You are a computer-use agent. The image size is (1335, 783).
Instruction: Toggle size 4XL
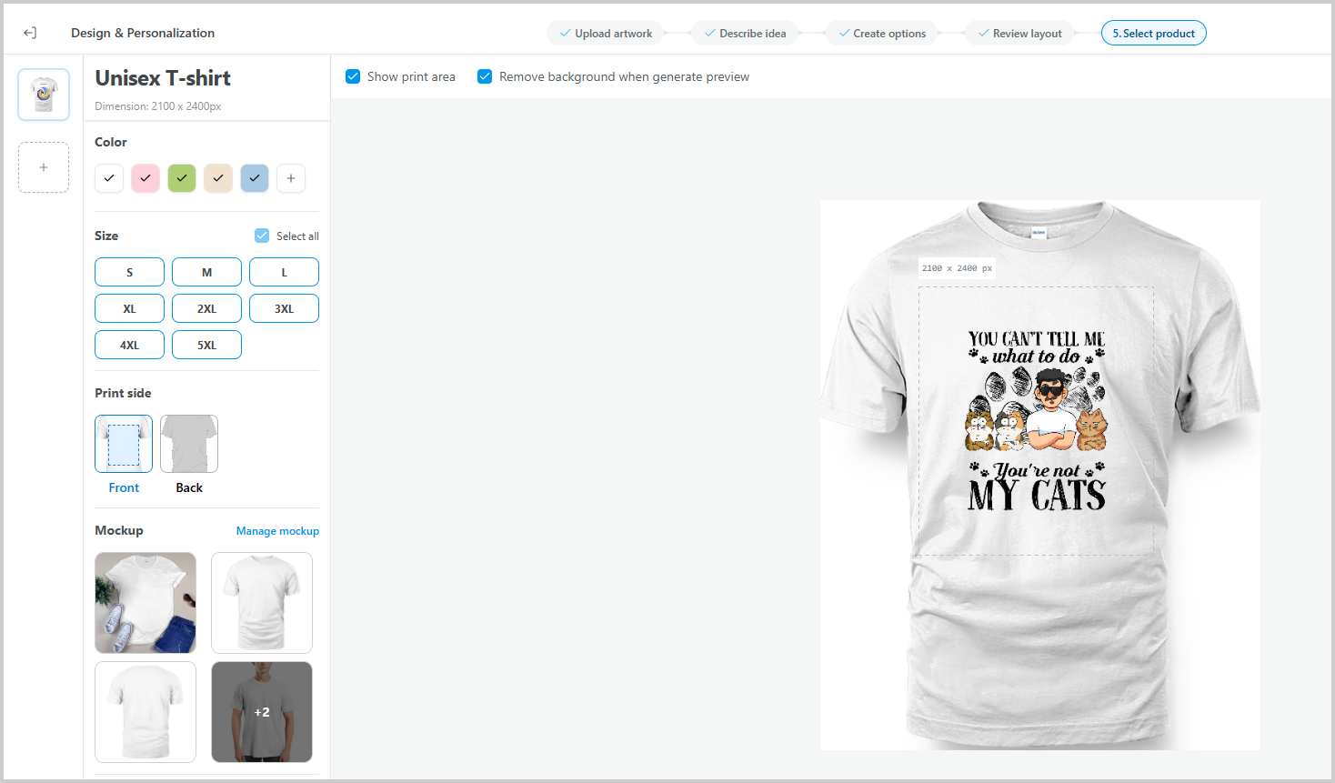(x=129, y=345)
